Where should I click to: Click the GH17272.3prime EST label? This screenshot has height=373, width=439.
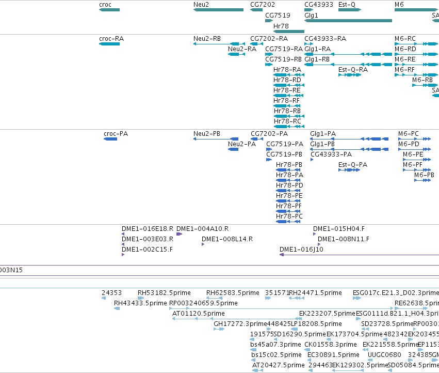pyautogui.click(x=240, y=323)
